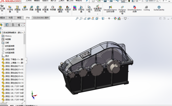Toggle the Hide/Show Items eye icon
Screen dimensions: 172x106
[109, 18]
